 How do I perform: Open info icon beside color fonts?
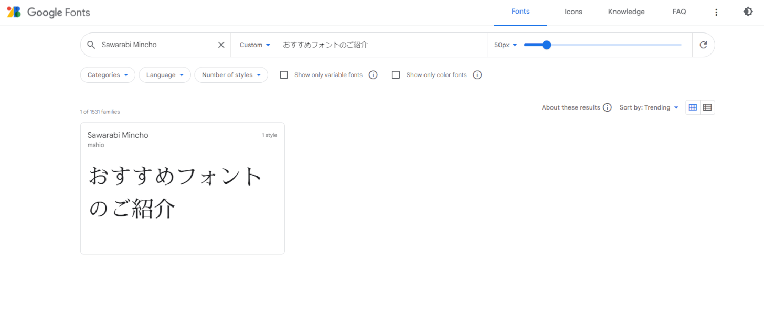point(477,75)
